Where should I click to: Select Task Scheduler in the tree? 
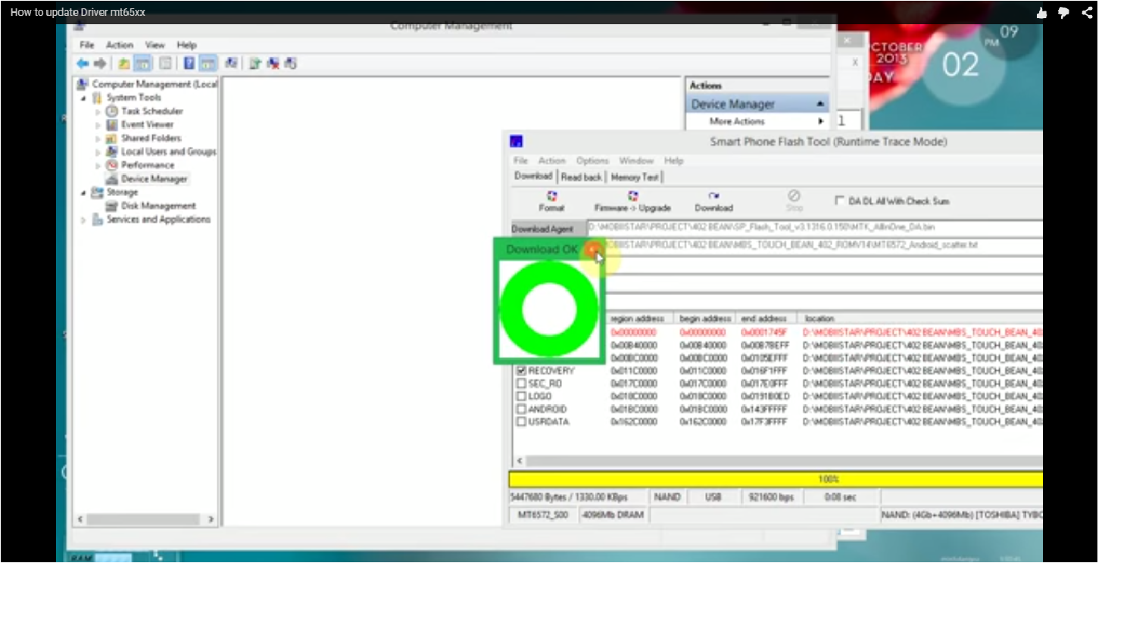click(x=151, y=111)
